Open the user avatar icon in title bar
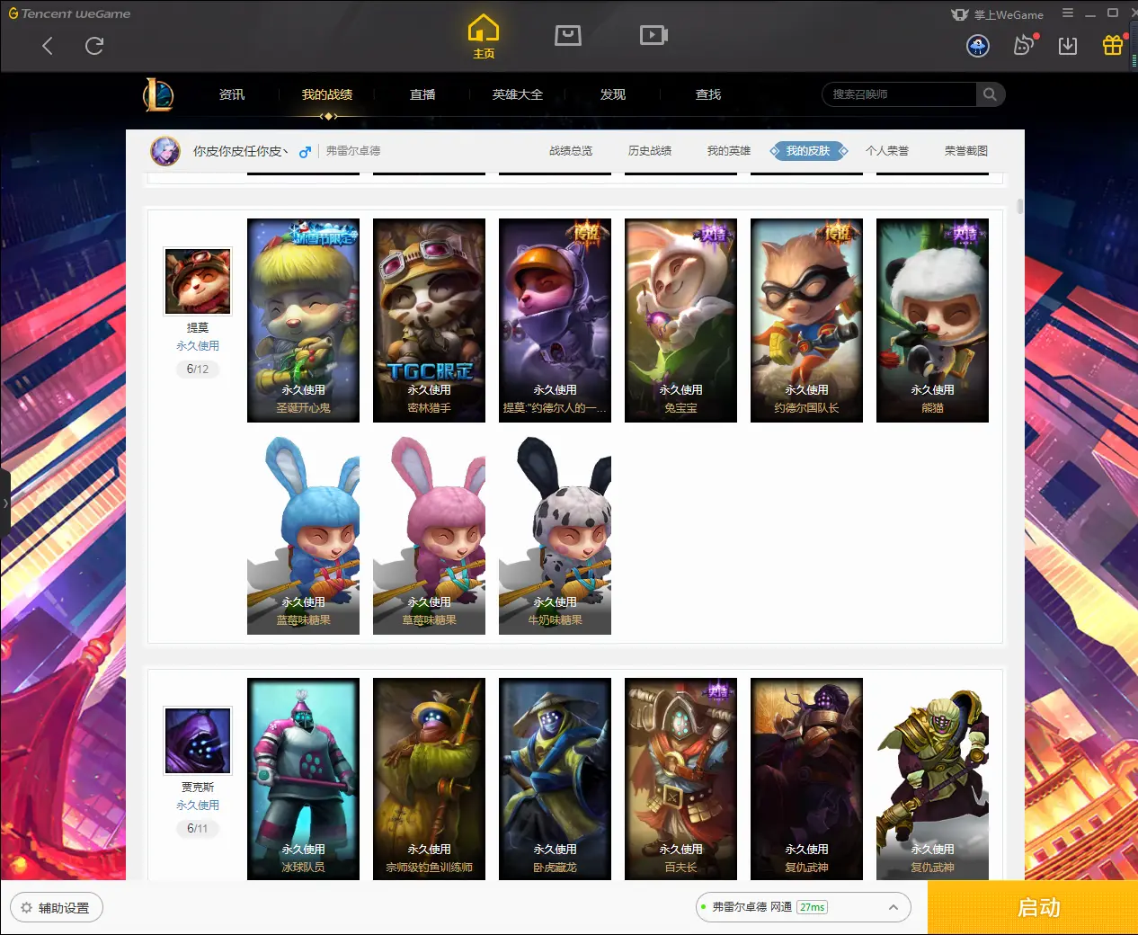Viewport: 1138px width, 935px height. (x=978, y=46)
